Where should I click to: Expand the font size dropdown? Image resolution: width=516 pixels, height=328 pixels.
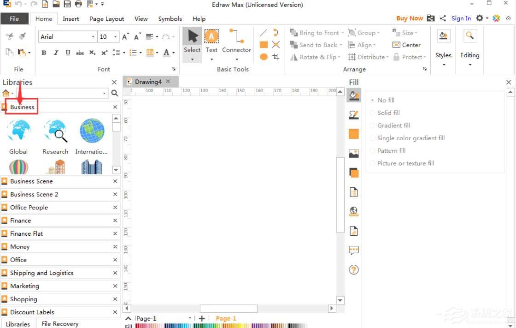pos(116,37)
